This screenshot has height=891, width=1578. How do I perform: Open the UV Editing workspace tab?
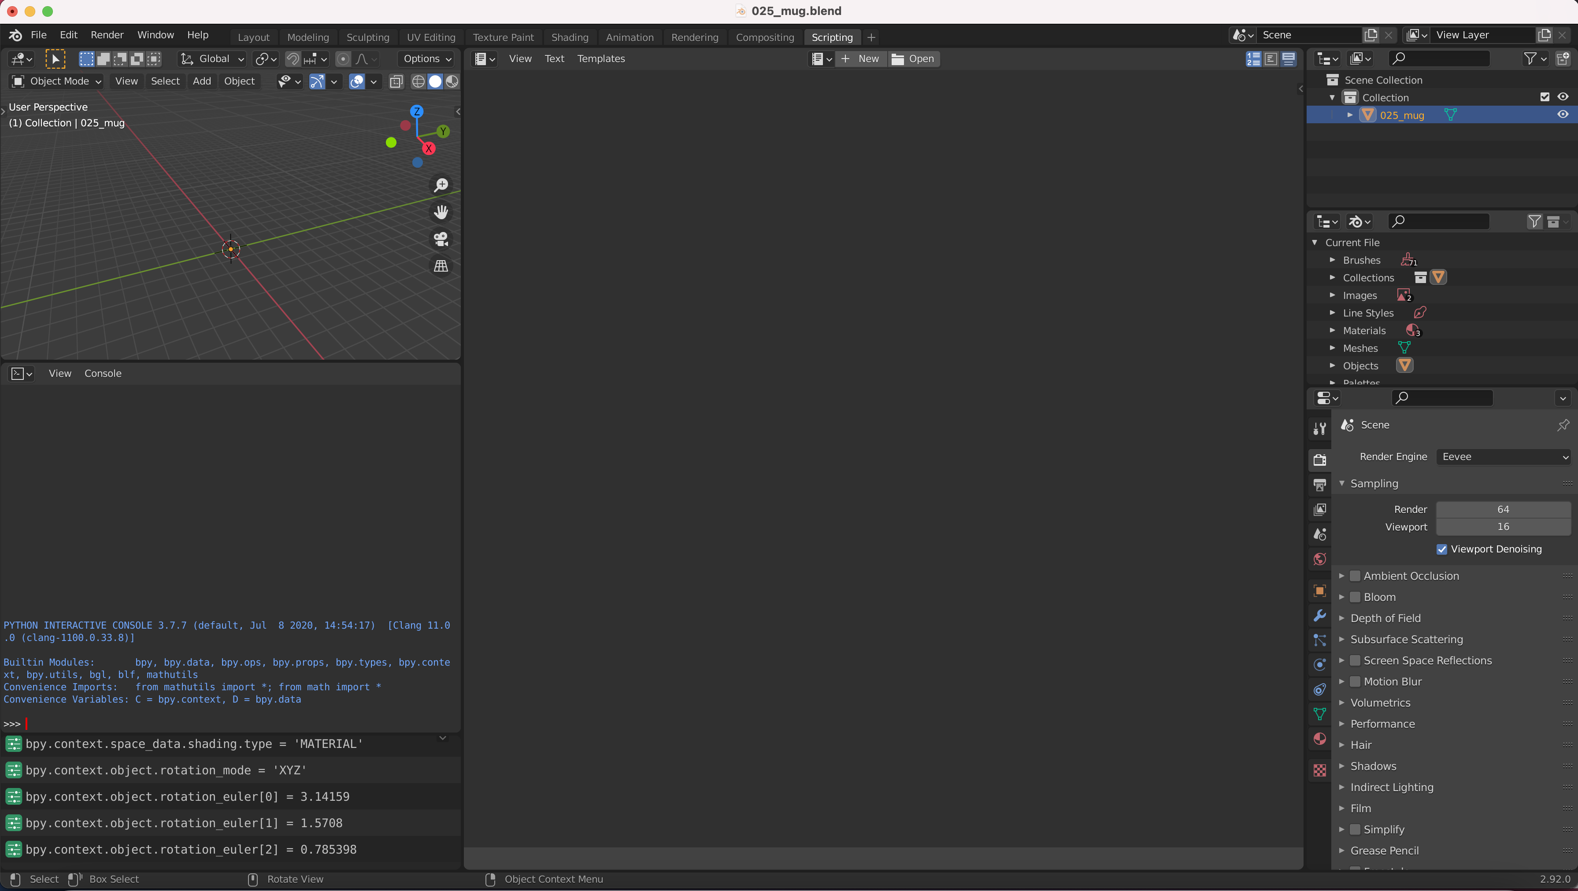click(431, 37)
